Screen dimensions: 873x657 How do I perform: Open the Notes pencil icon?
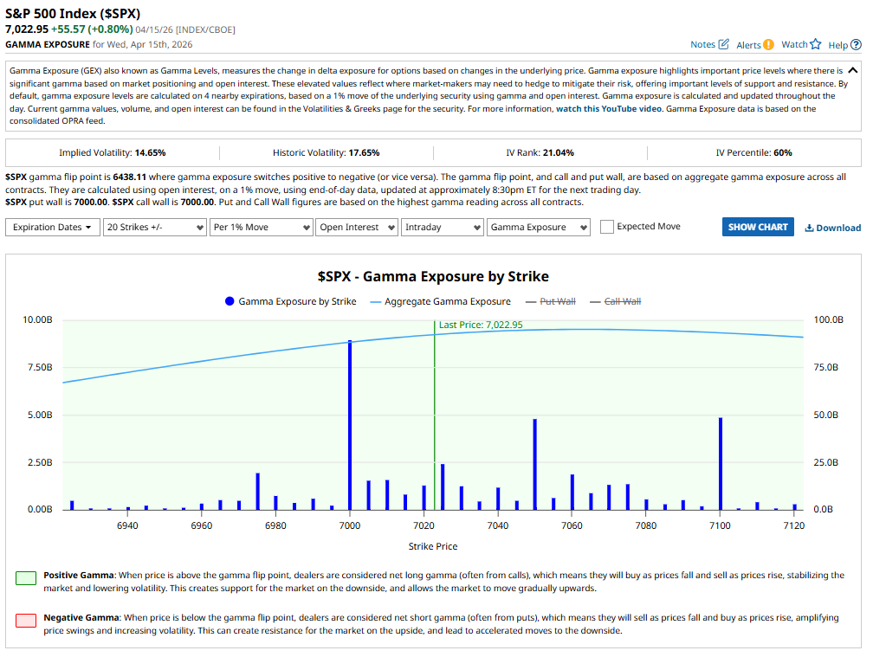[x=724, y=44]
